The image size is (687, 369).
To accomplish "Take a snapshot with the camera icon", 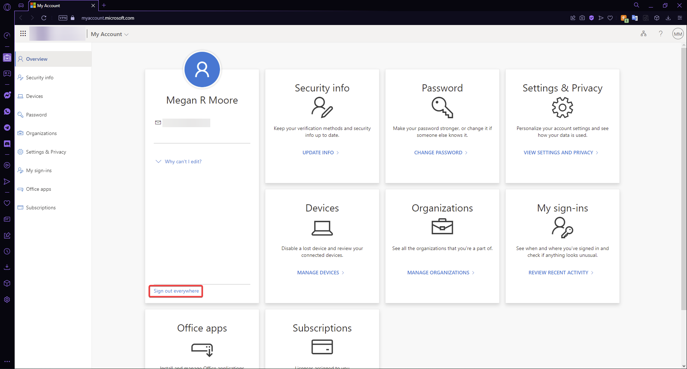I will 582,18.
